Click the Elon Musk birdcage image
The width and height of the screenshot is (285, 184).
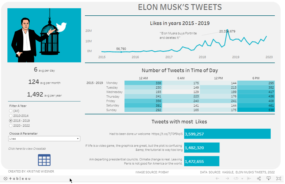(x=44, y=35)
